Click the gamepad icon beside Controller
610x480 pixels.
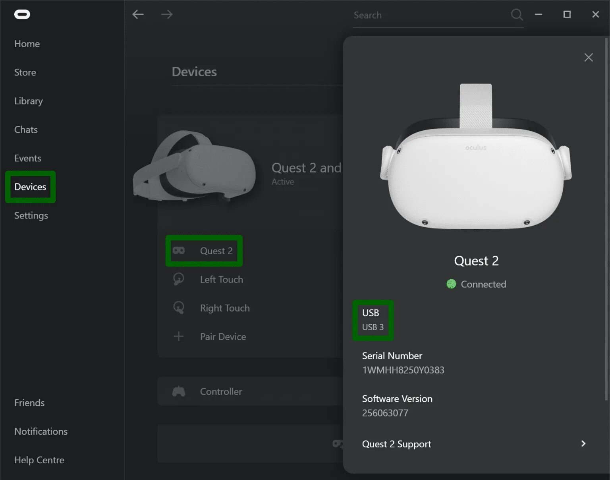click(179, 391)
